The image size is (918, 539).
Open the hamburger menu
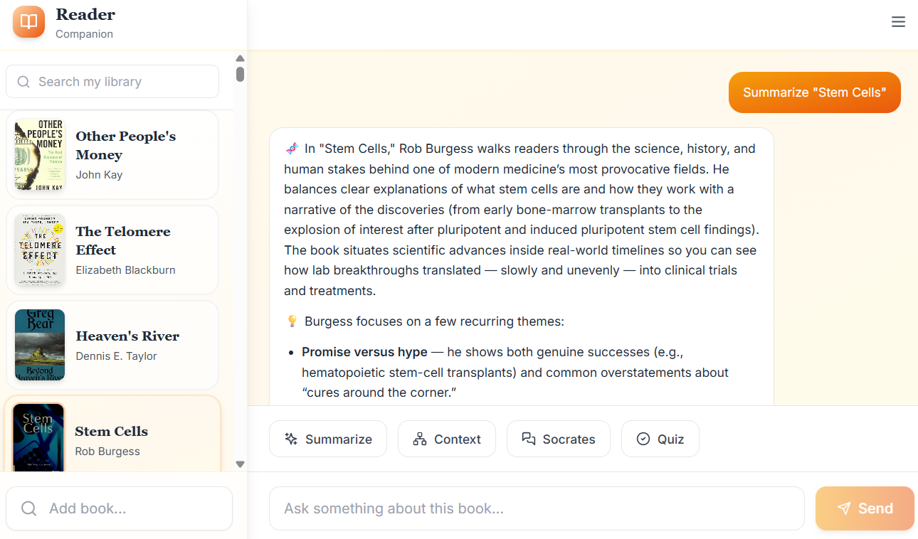pos(898,22)
